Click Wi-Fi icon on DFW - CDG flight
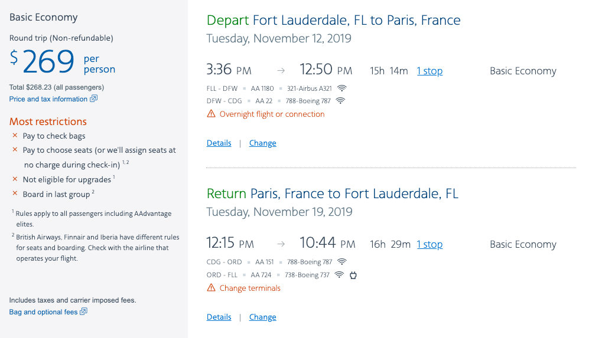 click(340, 101)
